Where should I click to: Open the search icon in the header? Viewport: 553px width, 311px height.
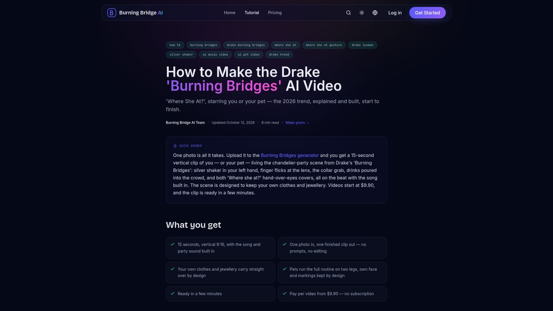pyautogui.click(x=349, y=13)
